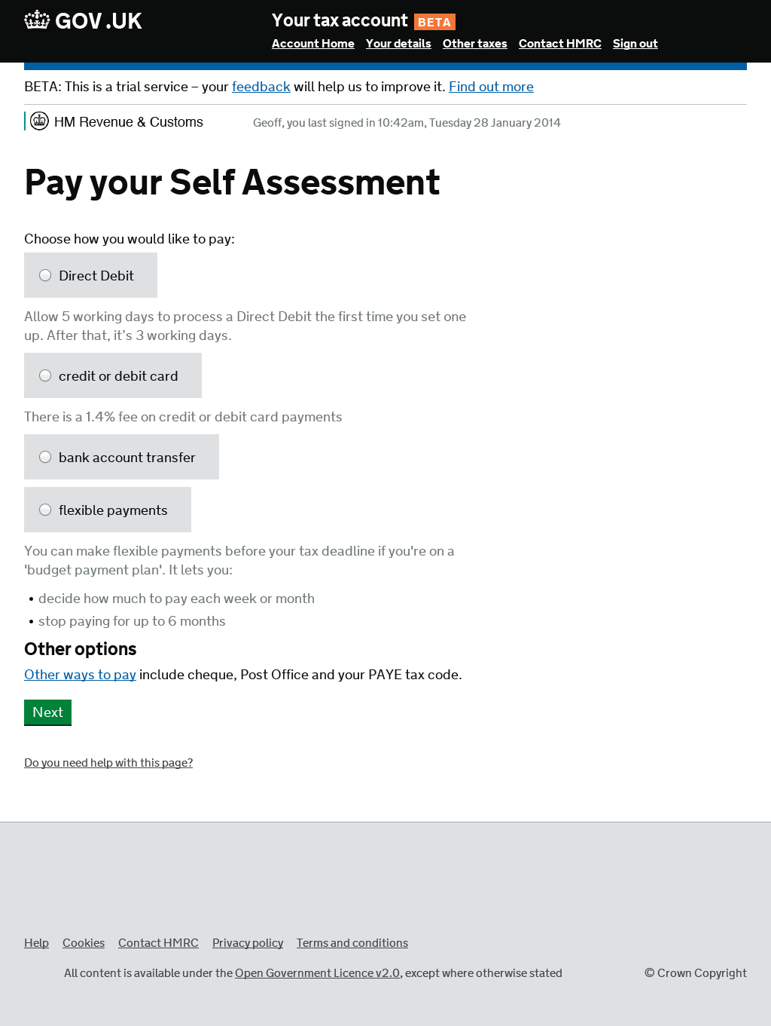
Task: Click Contact HMRC in the header
Action: tap(559, 44)
